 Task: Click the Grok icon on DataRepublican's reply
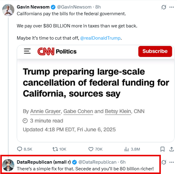pos(164,162)
